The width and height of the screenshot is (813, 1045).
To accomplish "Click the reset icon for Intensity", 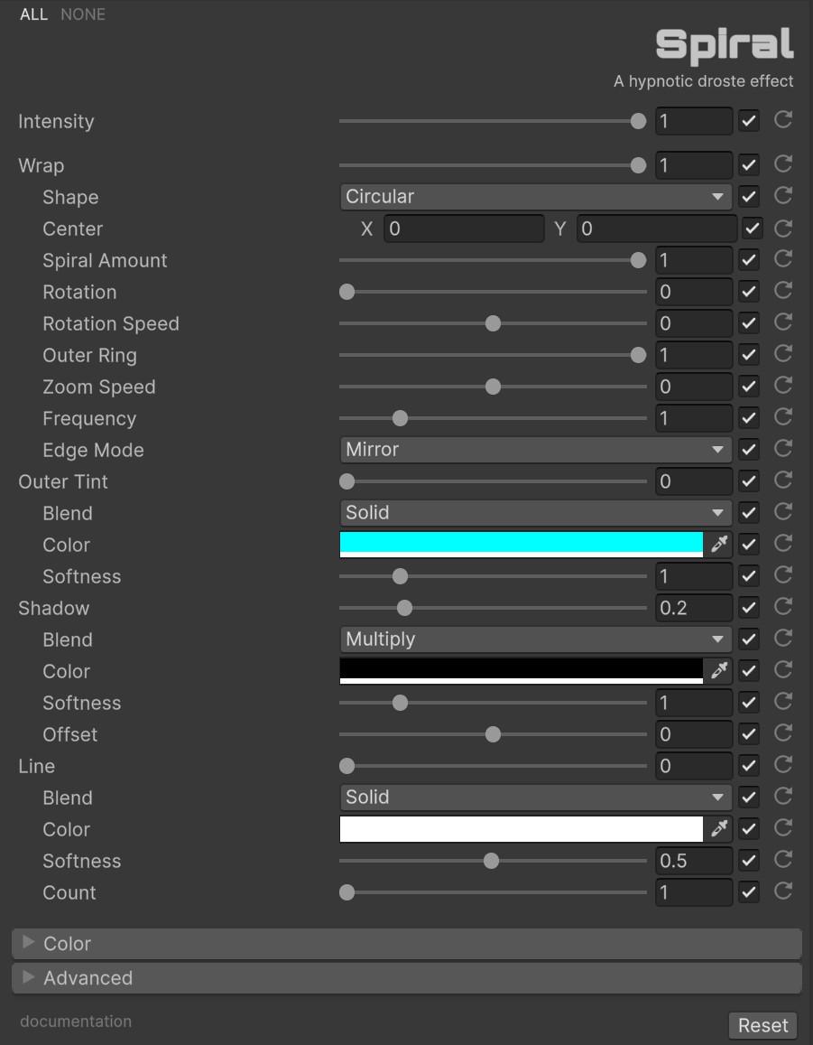I will (782, 120).
